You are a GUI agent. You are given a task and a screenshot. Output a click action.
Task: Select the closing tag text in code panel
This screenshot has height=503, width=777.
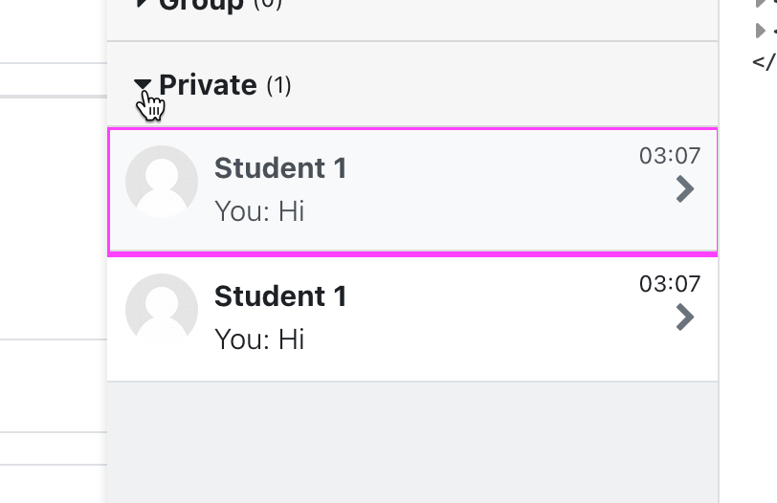765,62
